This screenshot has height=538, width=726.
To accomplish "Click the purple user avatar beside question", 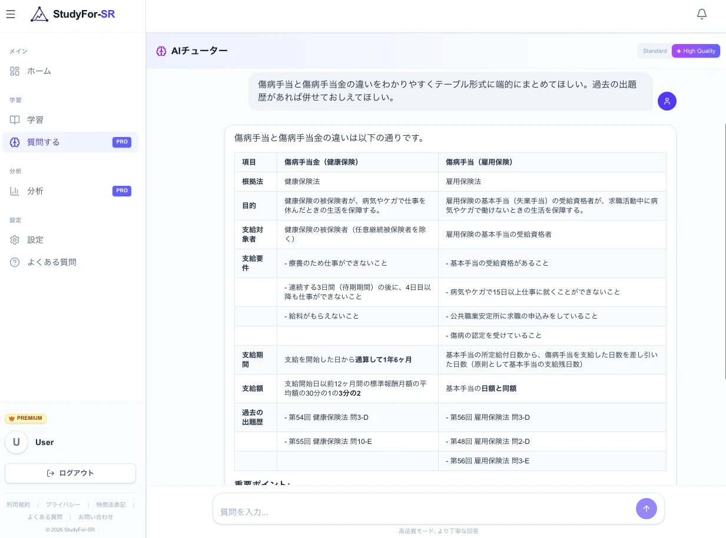I will click(x=667, y=101).
